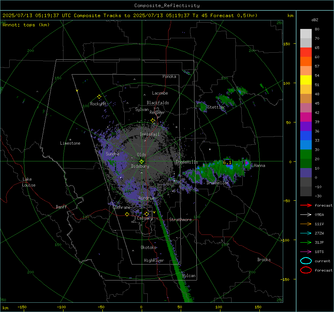The height and width of the screenshot is (312, 334).
Task: Click the Sundre city label
Action: point(112,154)
